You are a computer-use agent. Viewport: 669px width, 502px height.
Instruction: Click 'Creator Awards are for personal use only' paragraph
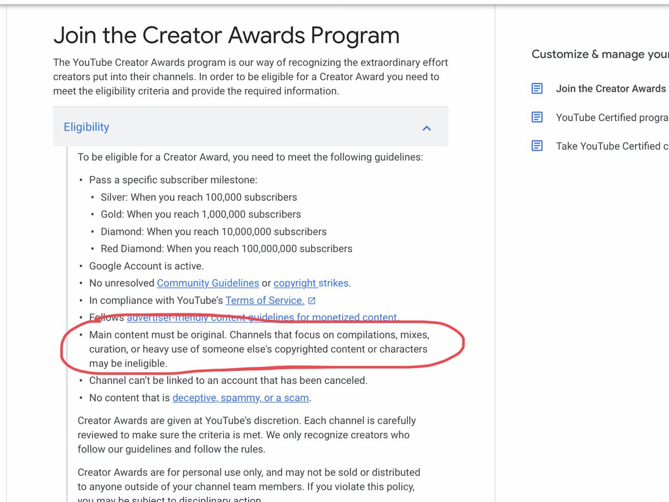[x=249, y=485]
